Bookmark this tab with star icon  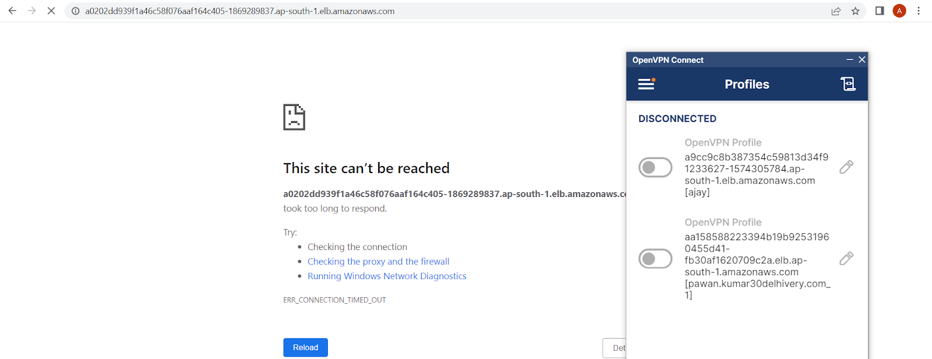tap(855, 11)
